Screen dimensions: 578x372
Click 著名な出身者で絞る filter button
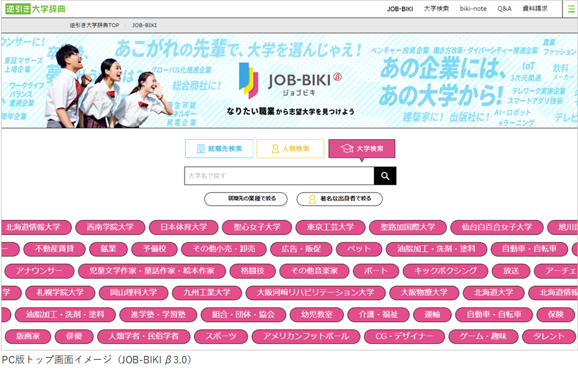click(339, 199)
